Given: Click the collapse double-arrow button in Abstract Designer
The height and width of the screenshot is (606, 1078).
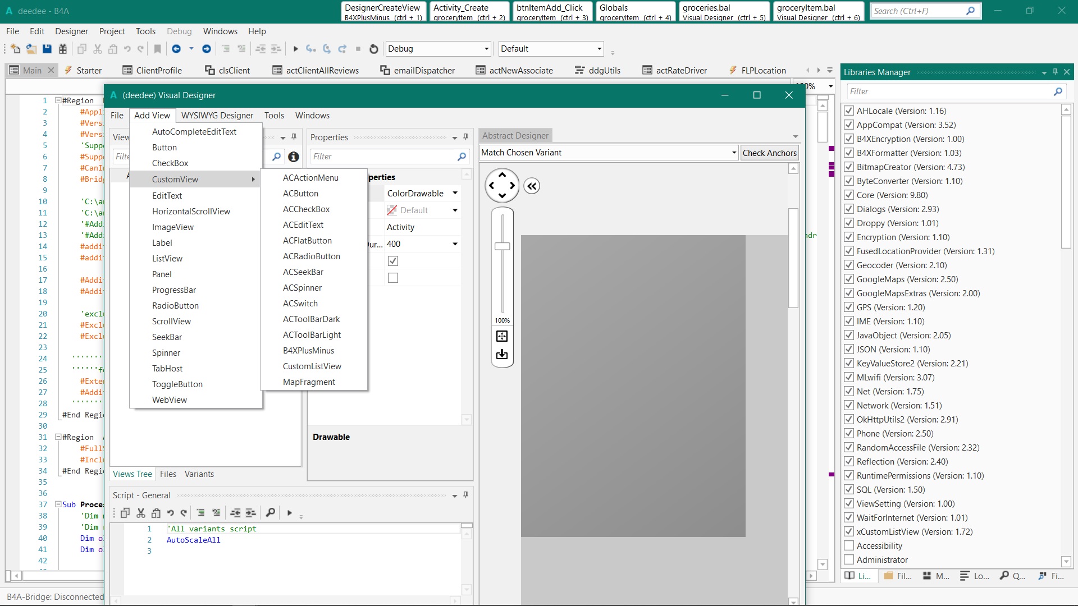Looking at the screenshot, I should [x=532, y=186].
